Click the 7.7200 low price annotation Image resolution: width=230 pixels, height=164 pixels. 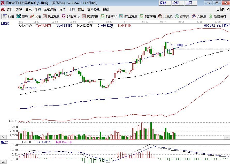(31, 88)
